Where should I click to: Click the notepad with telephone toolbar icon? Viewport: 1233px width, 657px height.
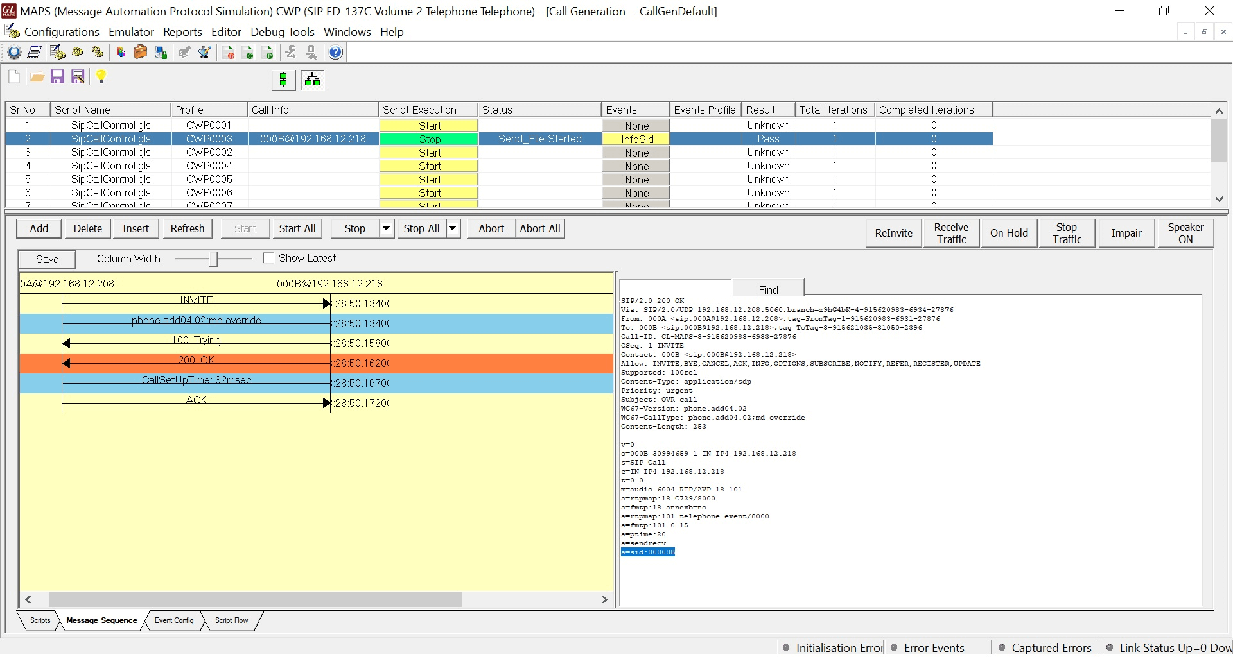click(x=57, y=53)
